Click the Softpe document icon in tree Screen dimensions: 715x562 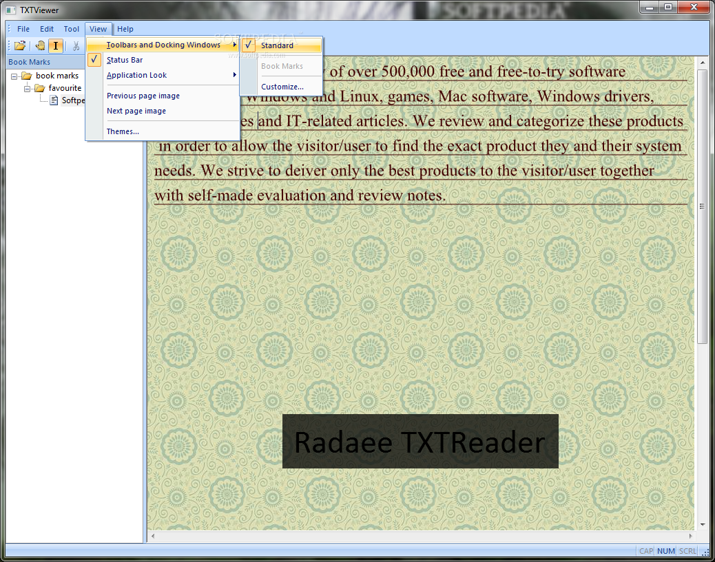[x=54, y=100]
